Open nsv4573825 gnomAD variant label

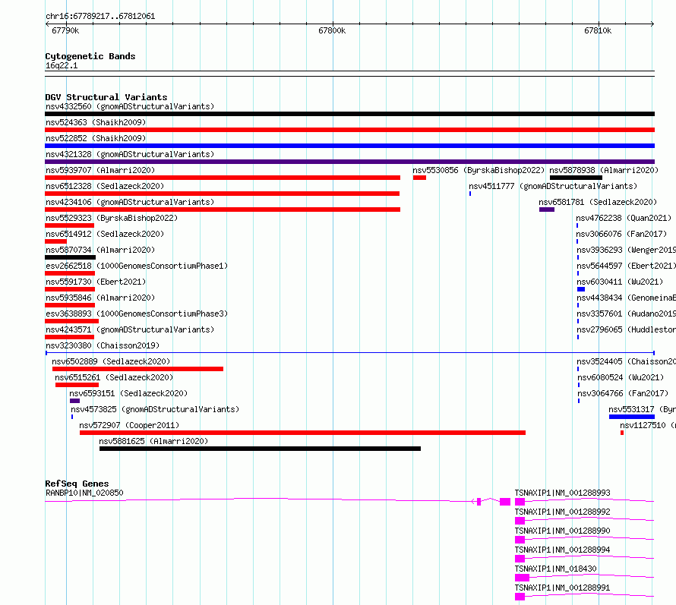coord(155,409)
